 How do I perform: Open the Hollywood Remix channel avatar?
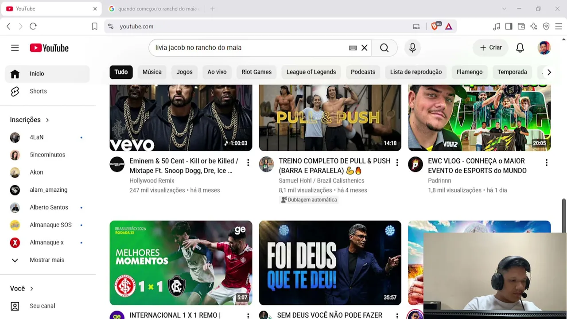coord(117,164)
